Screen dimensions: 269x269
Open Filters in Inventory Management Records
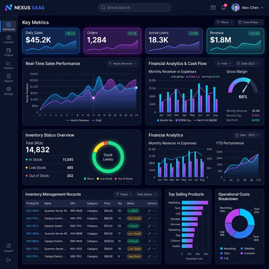[124, 194]
